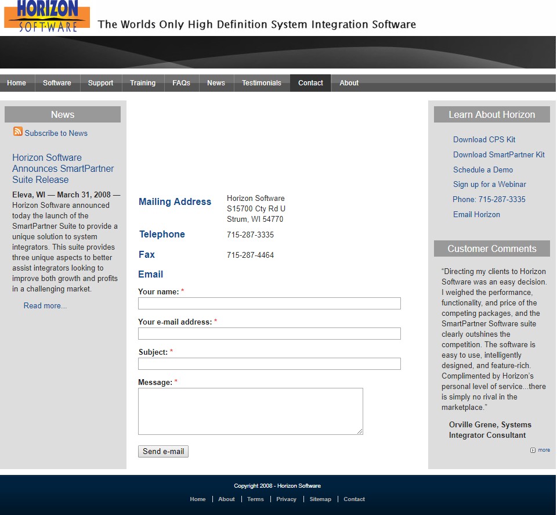Click the Telephone label
The image size is (557, 515).
162,234
